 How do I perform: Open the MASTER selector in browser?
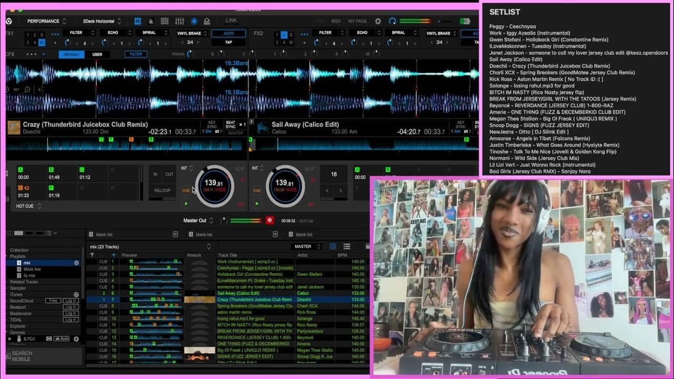point(306,246)
